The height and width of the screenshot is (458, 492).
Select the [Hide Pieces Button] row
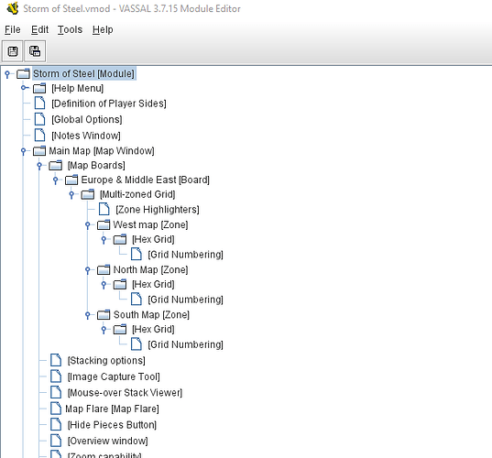[112, 425]
